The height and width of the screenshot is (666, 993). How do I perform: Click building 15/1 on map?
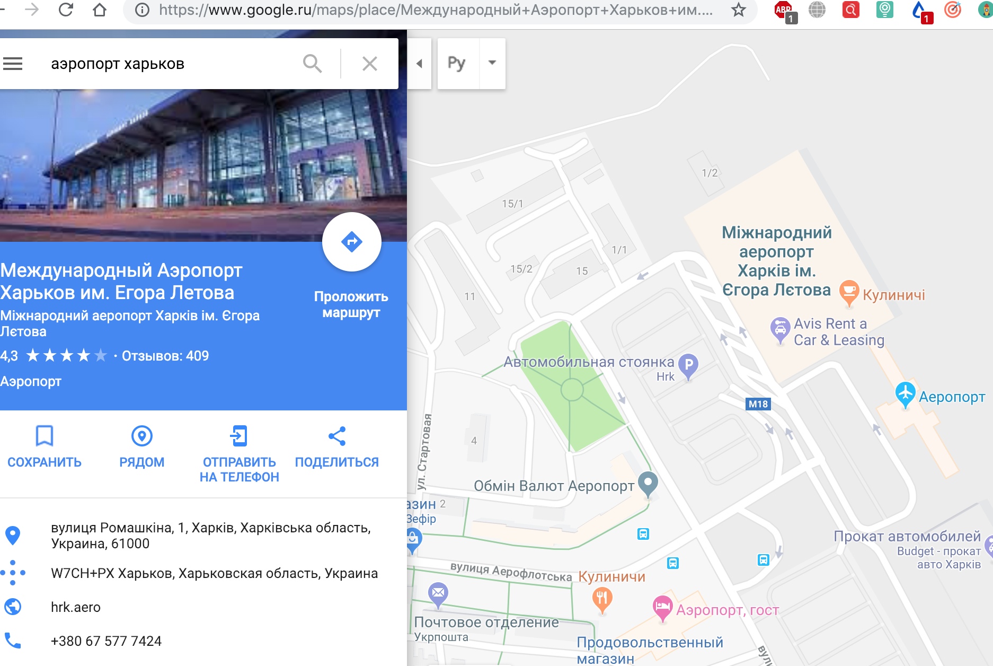512,204
